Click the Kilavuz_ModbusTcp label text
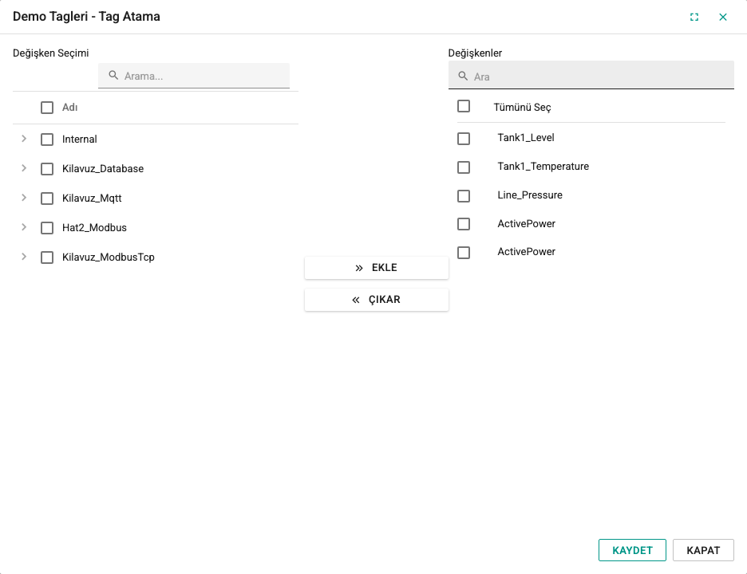Image resolution: width=747 pixels, height=574 pixels. [x=109, y=258]
